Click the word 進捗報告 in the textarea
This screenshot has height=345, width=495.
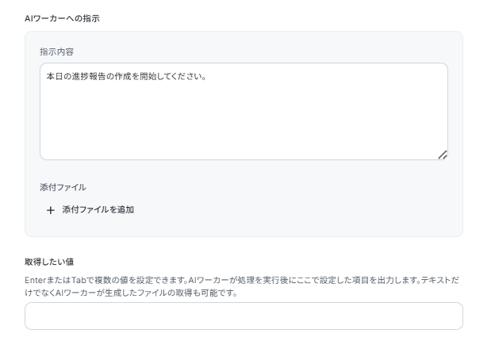(x=89, y=76)
